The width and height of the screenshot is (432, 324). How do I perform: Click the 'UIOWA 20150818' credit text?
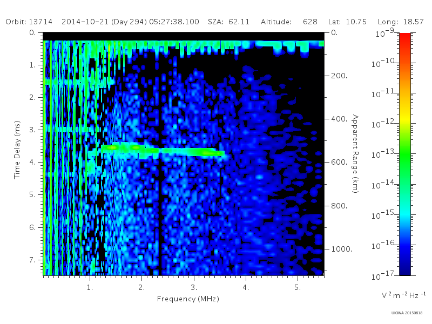[407, 313]
